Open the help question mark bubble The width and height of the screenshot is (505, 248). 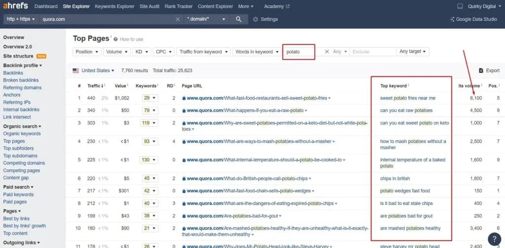pos(494,239)
